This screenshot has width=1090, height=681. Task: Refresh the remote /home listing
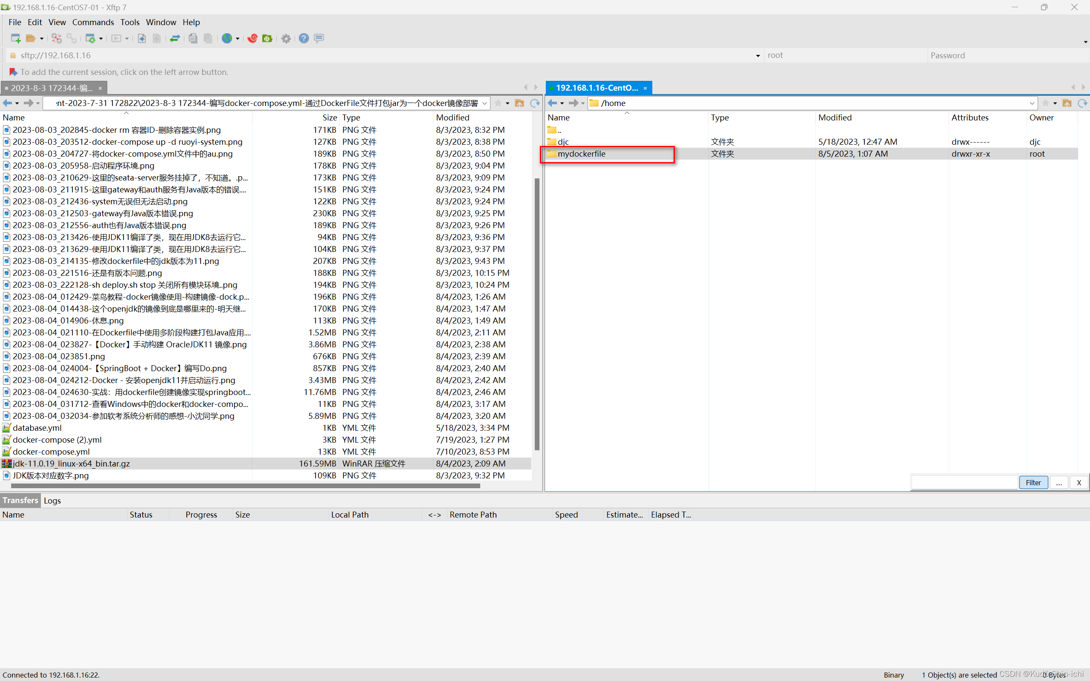click(1082, 103)
